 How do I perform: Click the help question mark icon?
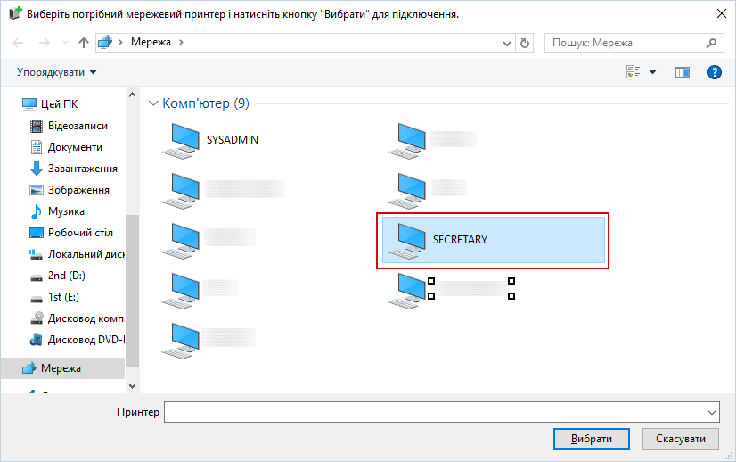click(714, 72)
